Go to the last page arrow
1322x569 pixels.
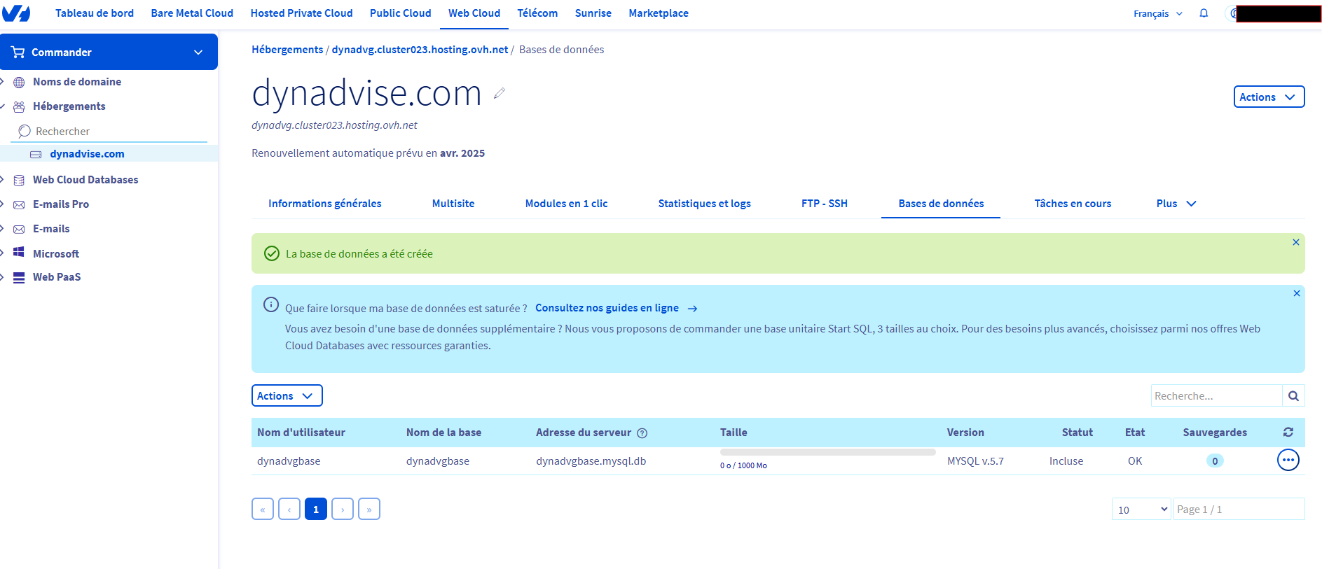369,509
